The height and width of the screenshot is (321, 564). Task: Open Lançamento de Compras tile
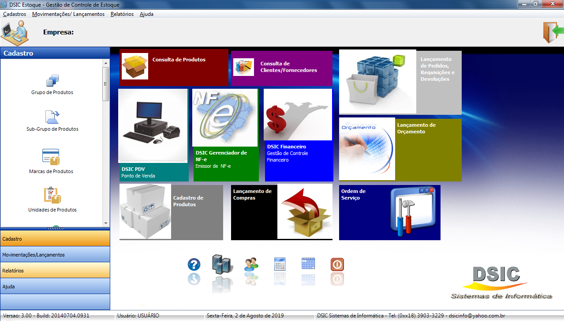[x=282, y=212]
